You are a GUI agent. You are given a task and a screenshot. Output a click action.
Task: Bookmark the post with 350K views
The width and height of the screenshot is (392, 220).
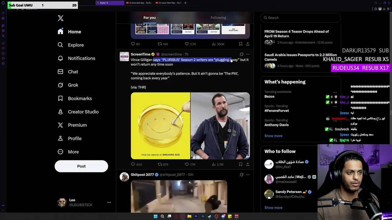coord(241,44)
